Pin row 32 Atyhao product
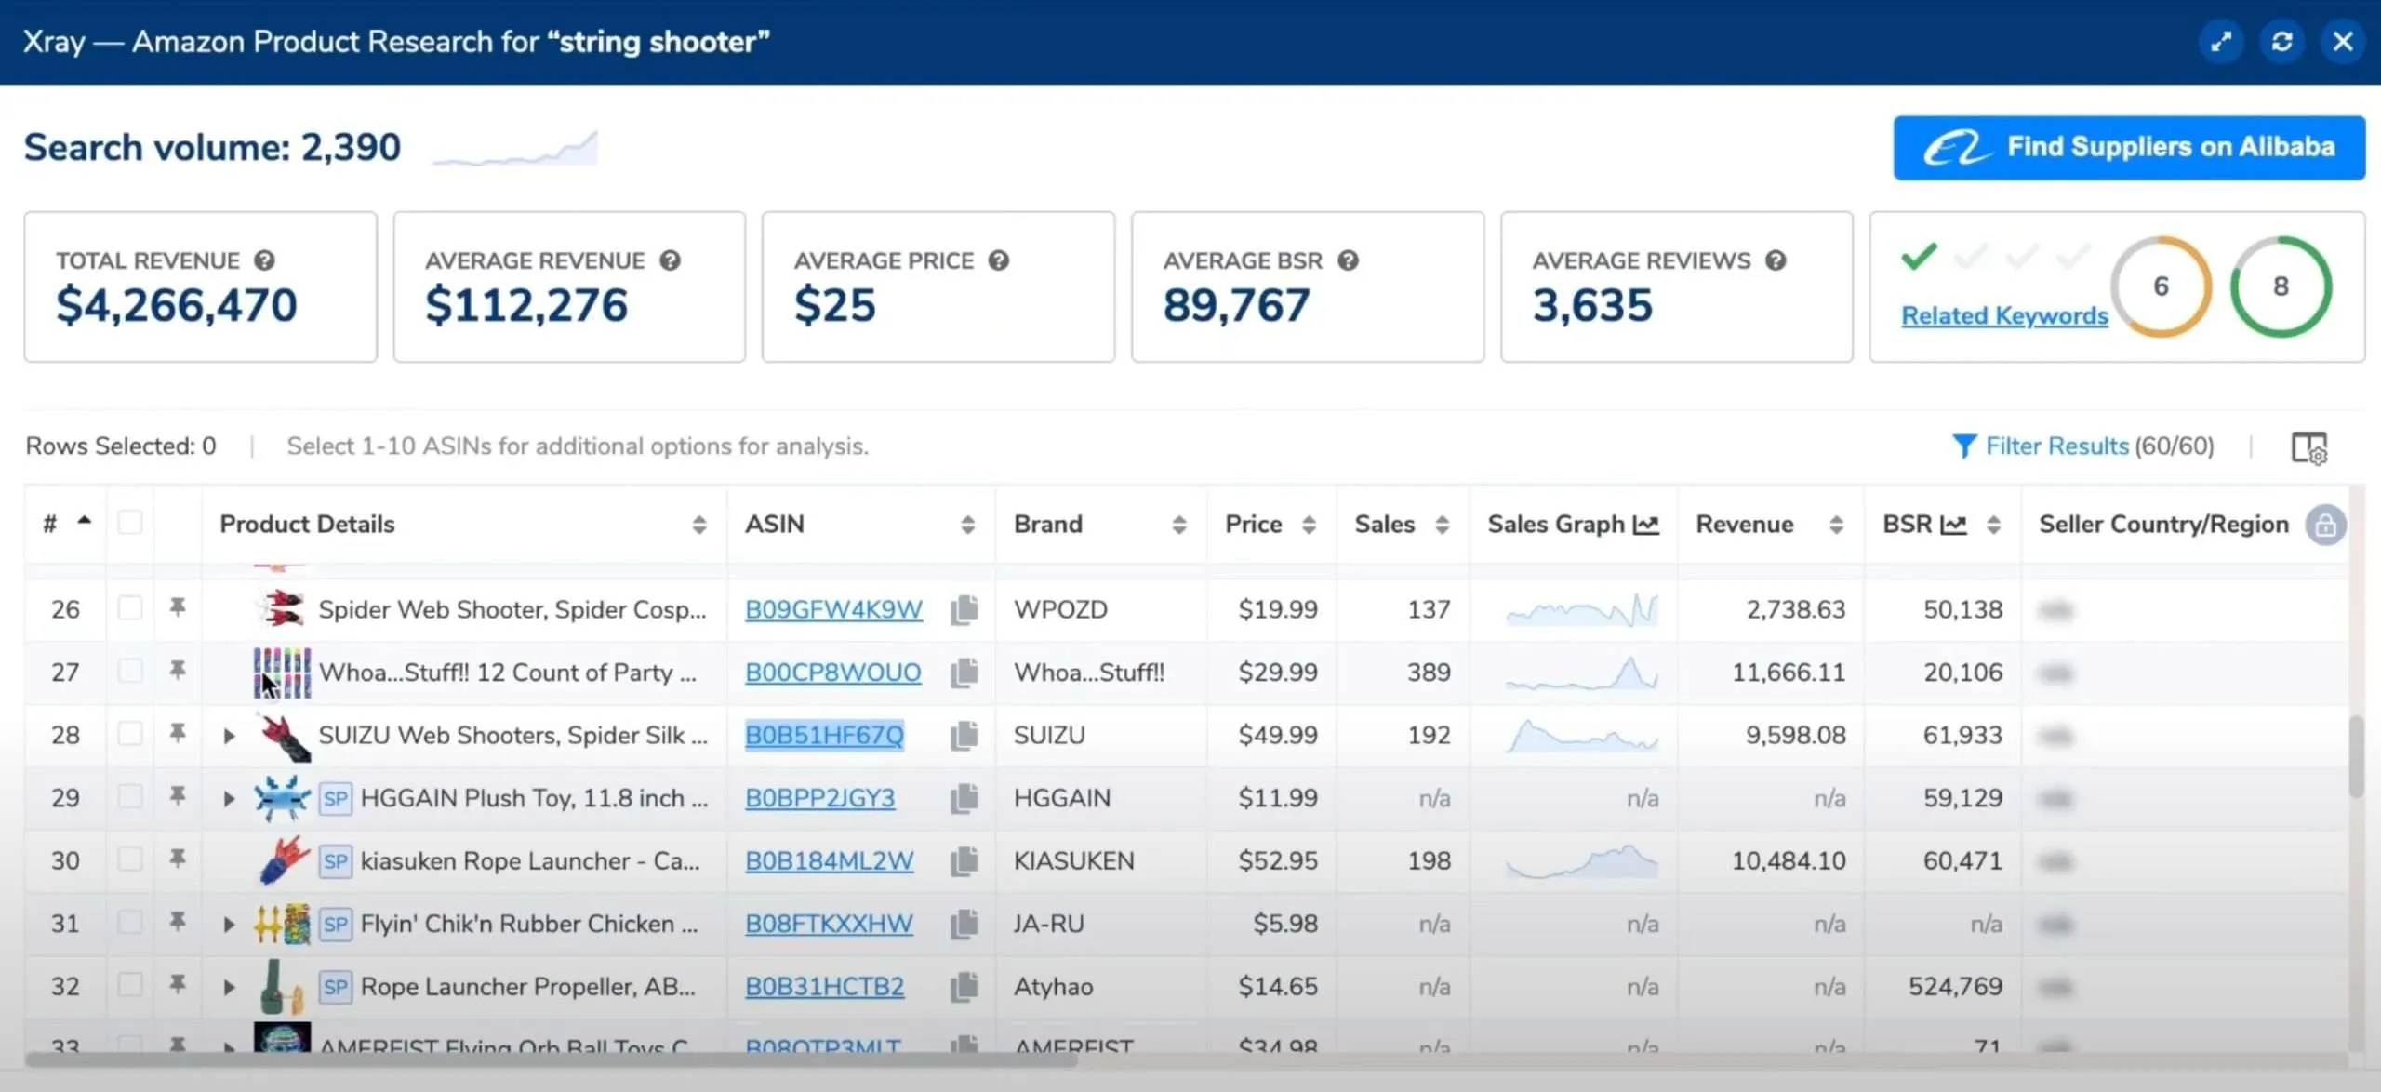This screenshot has width=2381, height=1092. pyautogui.click(x=177, y=984)
